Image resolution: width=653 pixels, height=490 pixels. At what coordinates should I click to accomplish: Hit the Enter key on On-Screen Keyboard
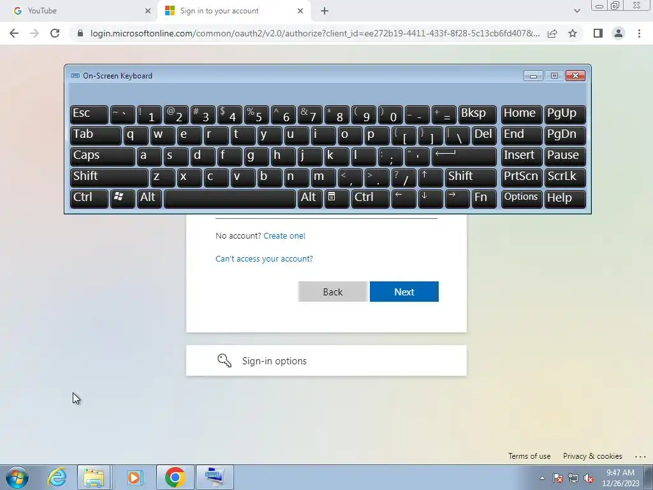click(x=464, y=156)
